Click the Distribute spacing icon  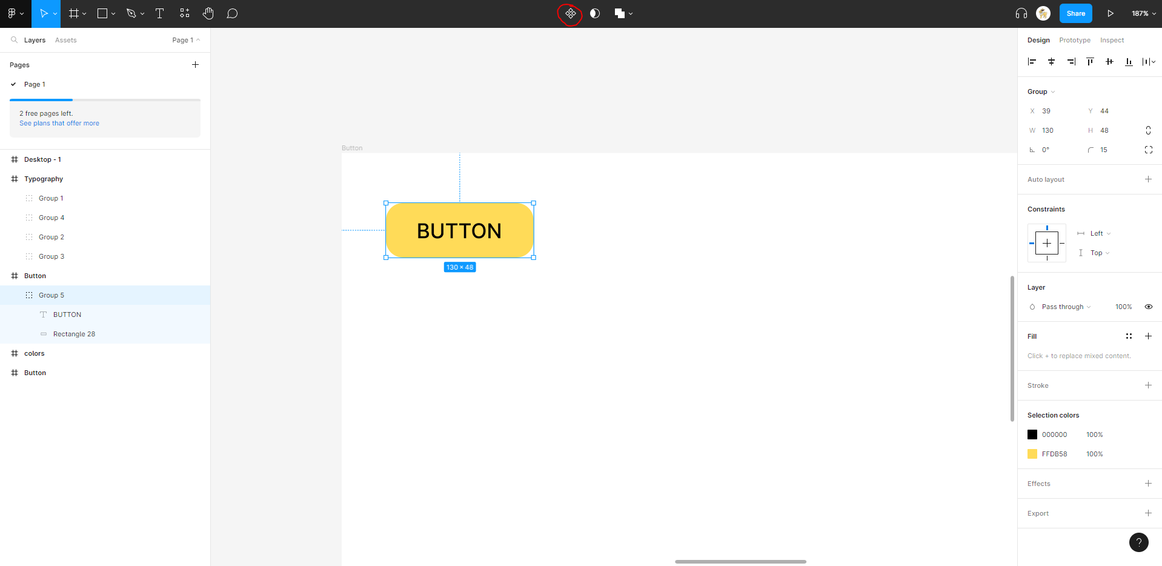click(x=1146, y=62)
